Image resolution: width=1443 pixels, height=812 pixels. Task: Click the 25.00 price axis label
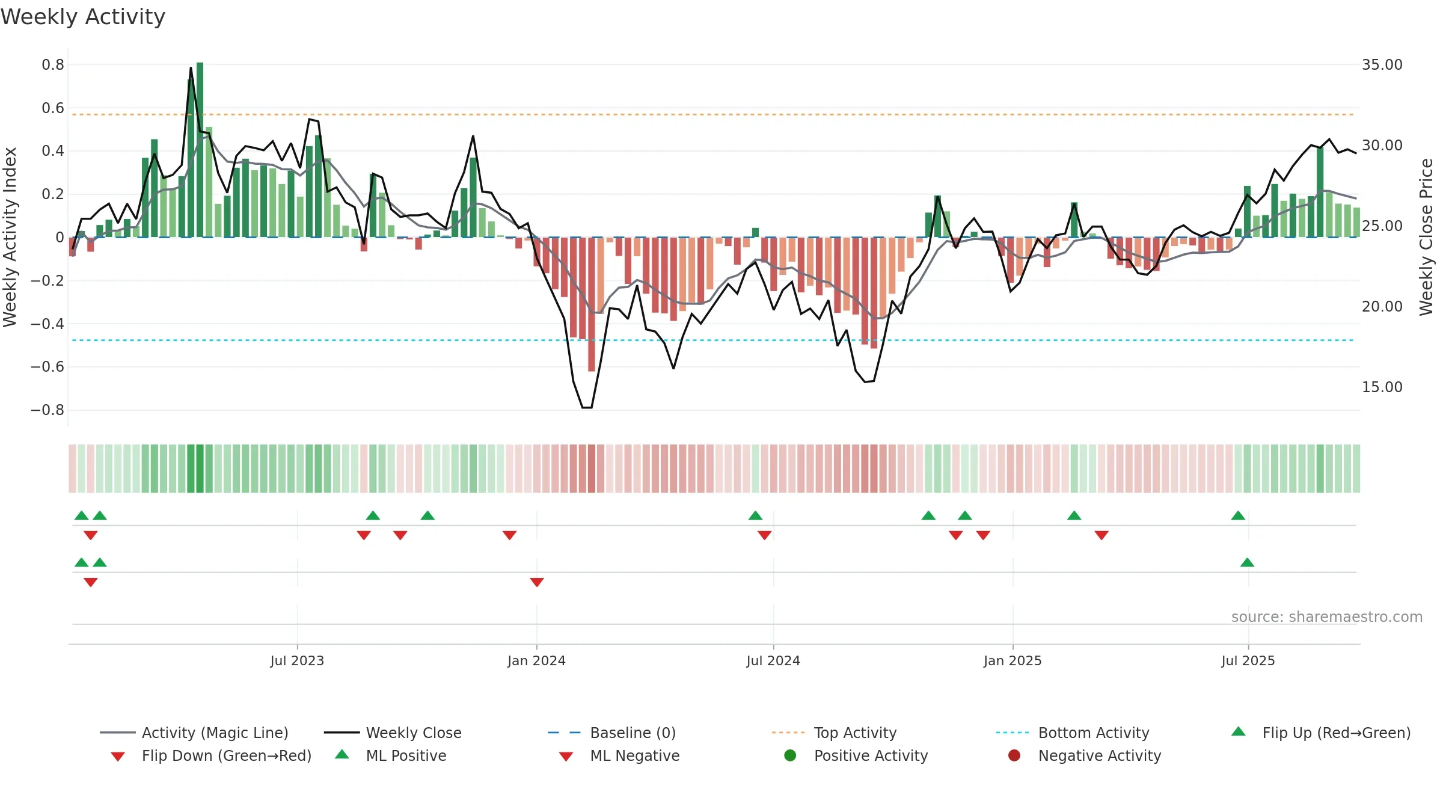pos(1382,226)
